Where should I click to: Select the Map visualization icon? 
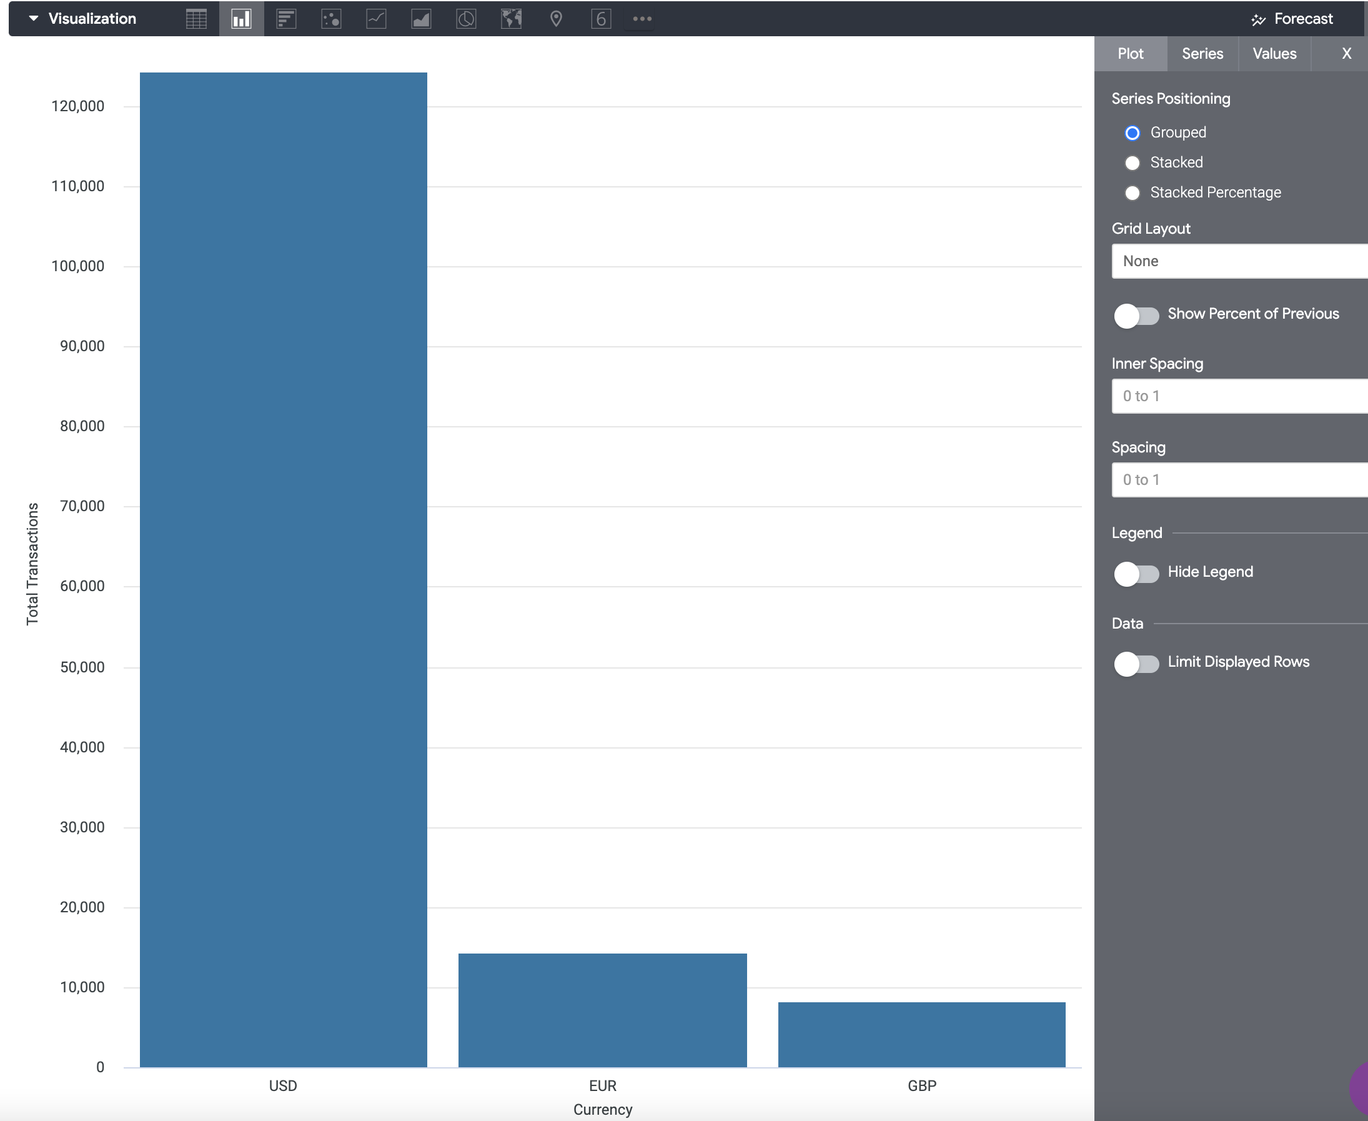tap(512, 19)
